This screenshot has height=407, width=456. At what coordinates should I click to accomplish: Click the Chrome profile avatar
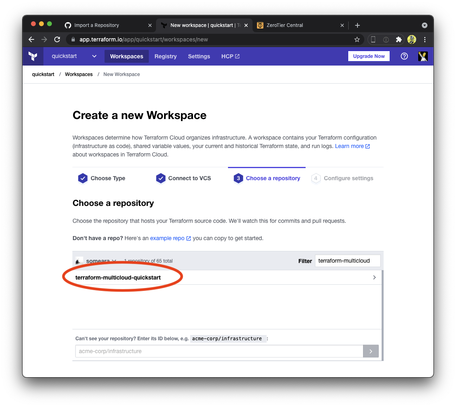411,39
